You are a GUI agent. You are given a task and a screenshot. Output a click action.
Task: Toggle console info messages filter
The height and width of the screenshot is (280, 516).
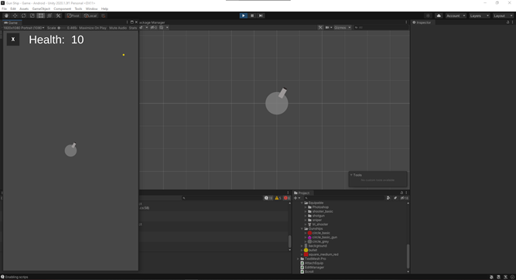268,198
